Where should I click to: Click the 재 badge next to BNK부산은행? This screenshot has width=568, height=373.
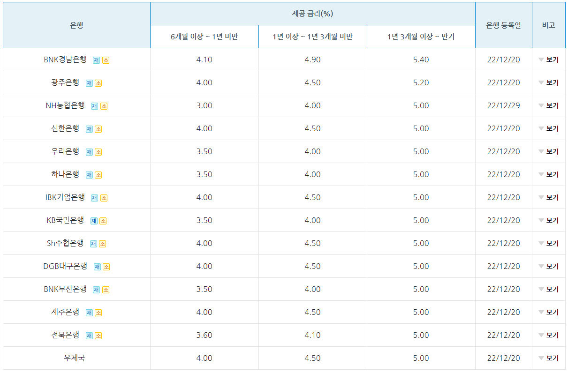[x=96, y=290]
